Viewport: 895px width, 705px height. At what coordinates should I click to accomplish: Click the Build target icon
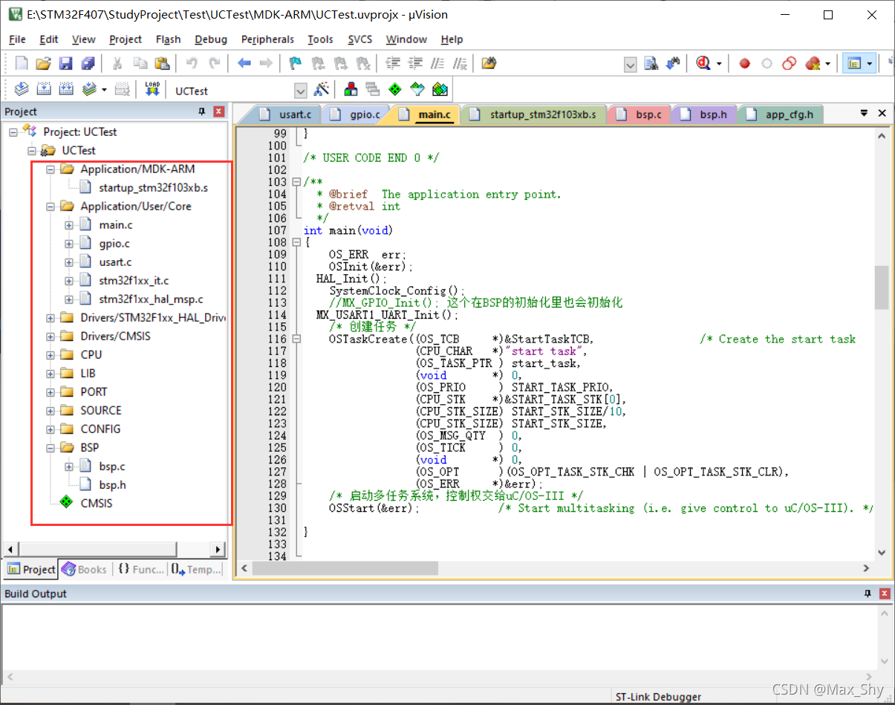44,90
